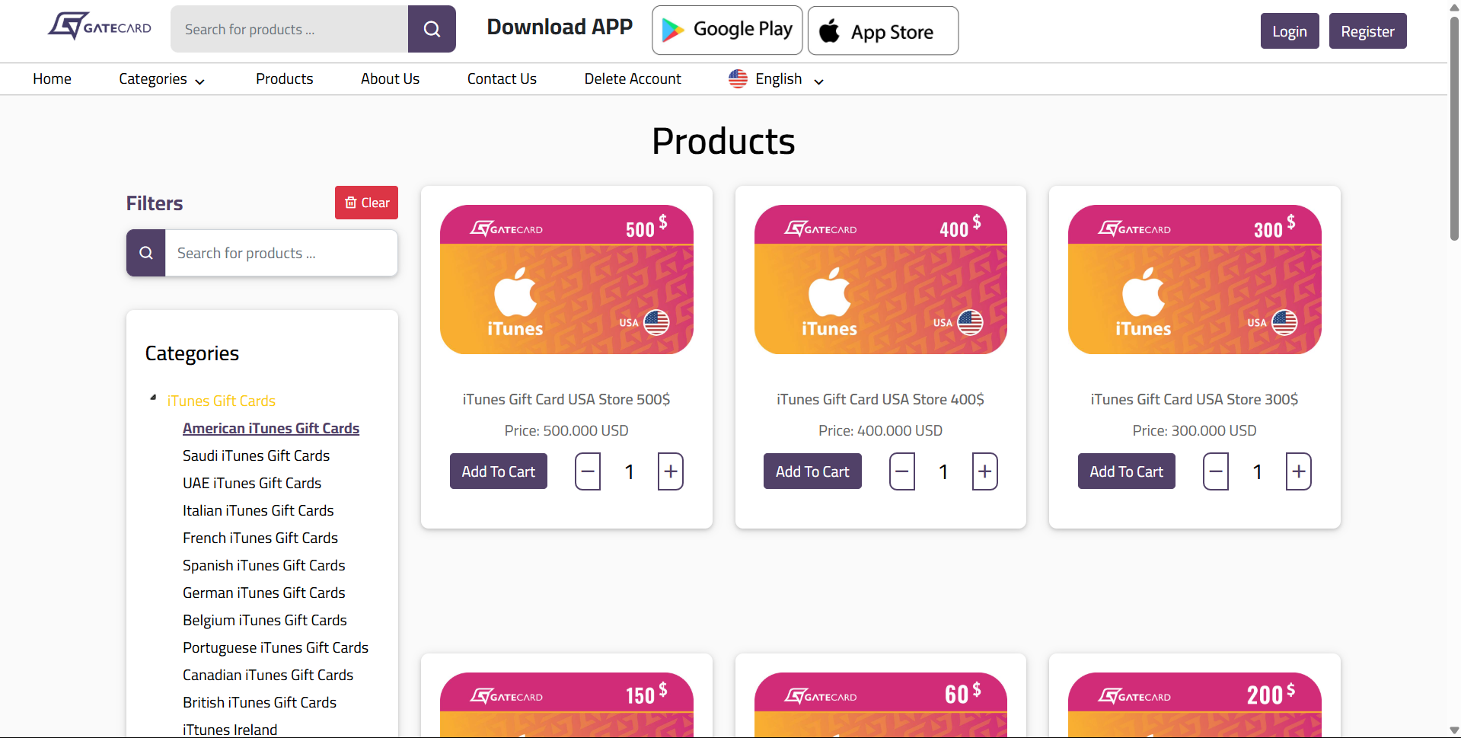The image size is (1461, 738).
Task: Open the About Us page
Action: click(x=390, y=79)
